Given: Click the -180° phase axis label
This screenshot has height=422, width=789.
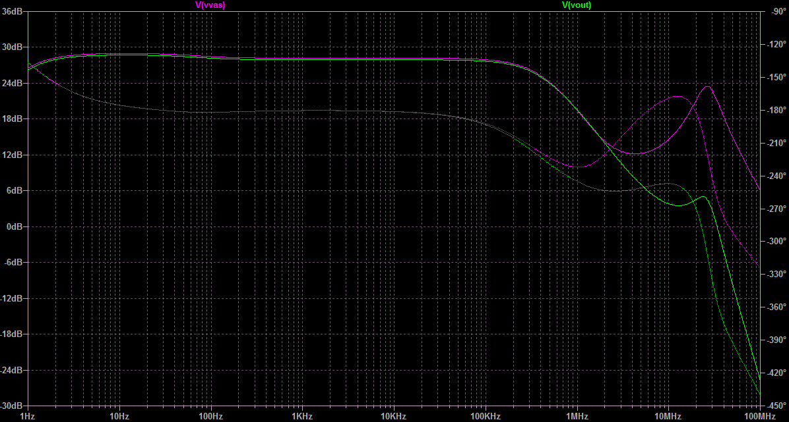Looking at the screenshot, I should pyautogui.click(x=775, y=110).
